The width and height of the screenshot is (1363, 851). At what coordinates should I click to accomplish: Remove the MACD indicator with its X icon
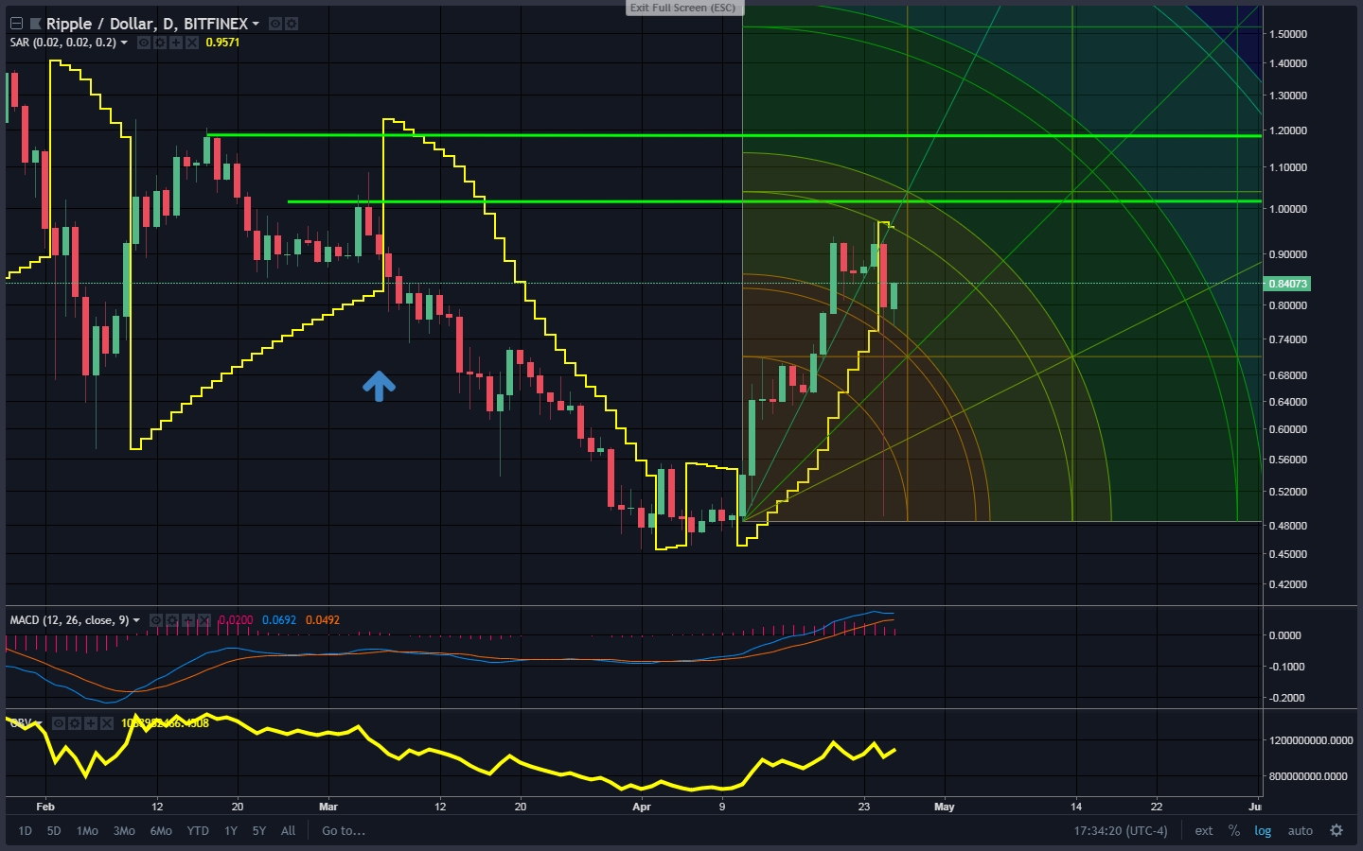coord(204,620)
